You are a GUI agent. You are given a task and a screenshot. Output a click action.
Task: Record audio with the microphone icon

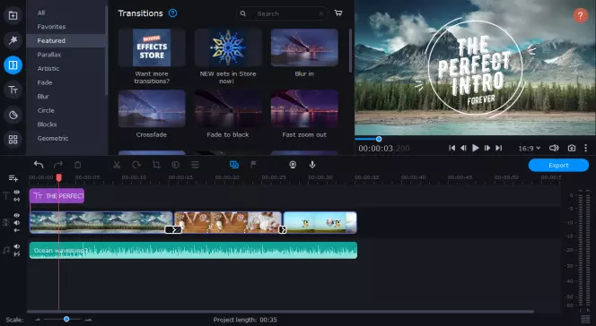(x=312, y=165)
